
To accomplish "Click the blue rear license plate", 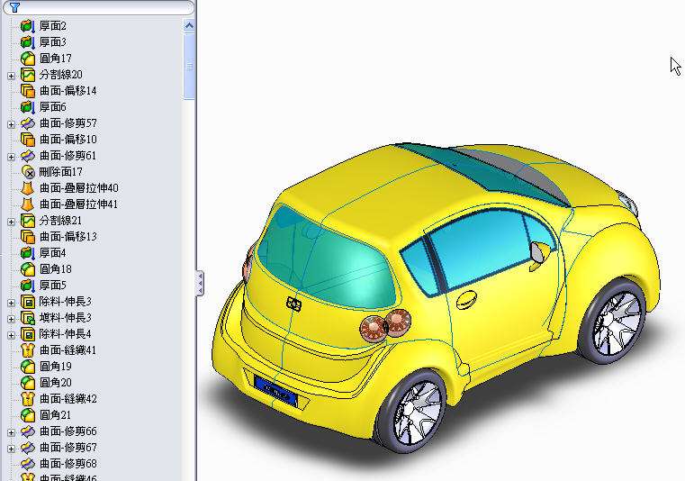I will (276, 391).
